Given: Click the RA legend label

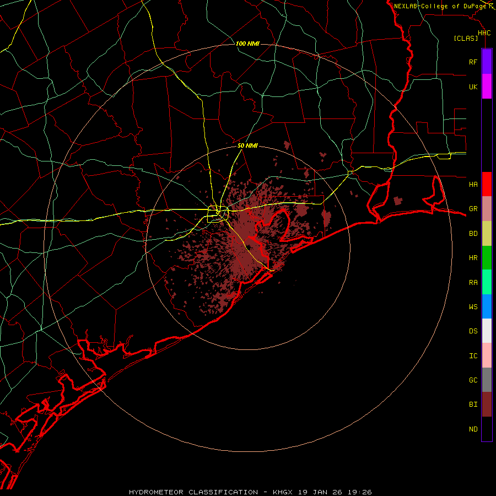Looking at the screenshot, I should tap(473, 283).
